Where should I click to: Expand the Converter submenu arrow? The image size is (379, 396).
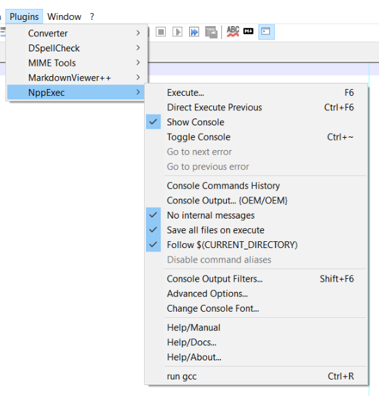(138, 33)
